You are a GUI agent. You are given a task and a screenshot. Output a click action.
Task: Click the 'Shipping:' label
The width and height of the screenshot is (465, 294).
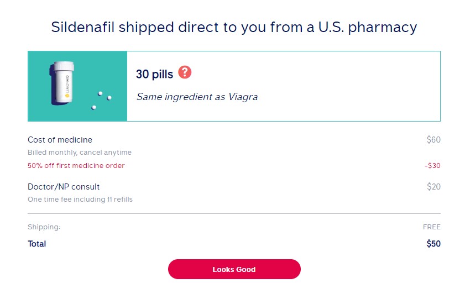coord(44,227)
